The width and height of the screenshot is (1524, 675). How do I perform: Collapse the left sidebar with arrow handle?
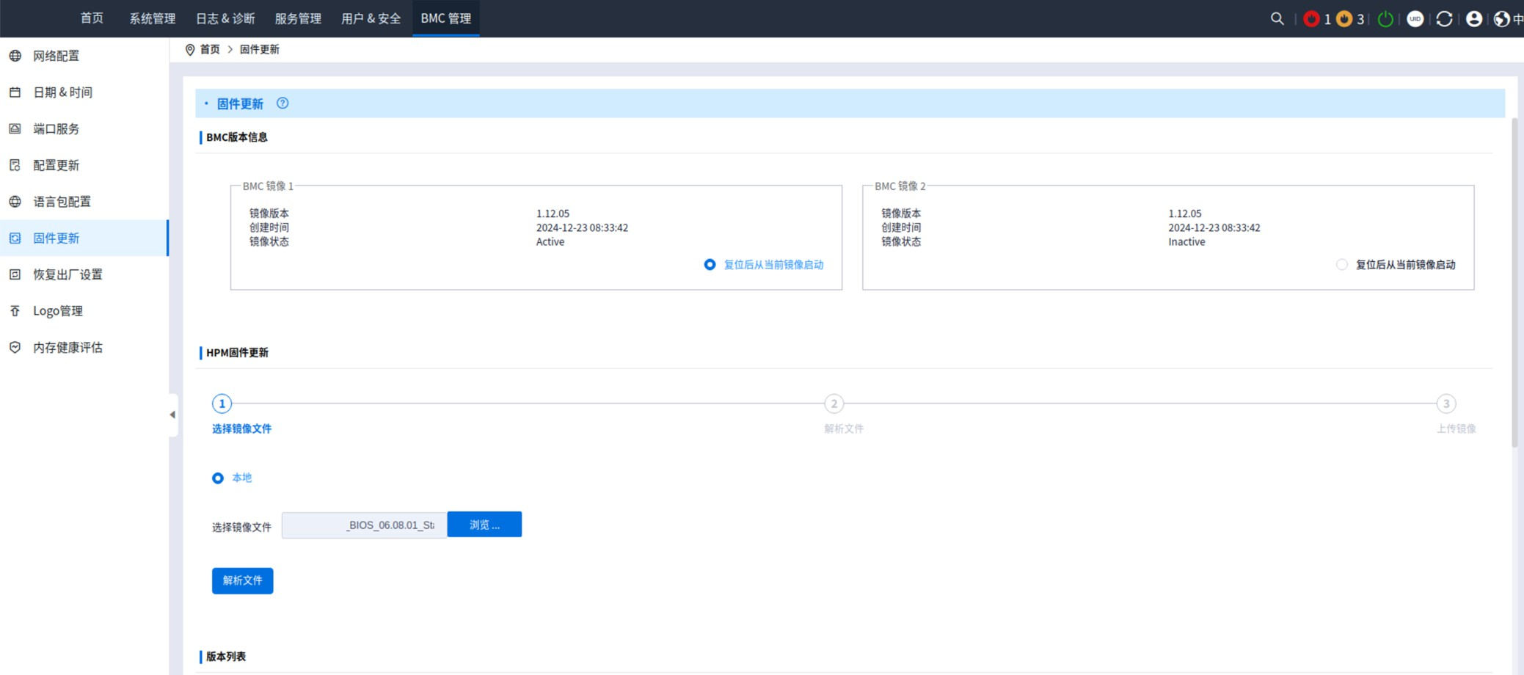pos(172,415)
